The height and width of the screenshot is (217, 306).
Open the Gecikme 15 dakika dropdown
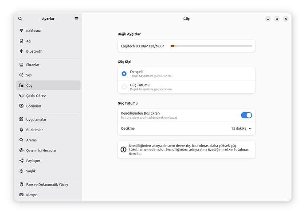tap(241, 128)
